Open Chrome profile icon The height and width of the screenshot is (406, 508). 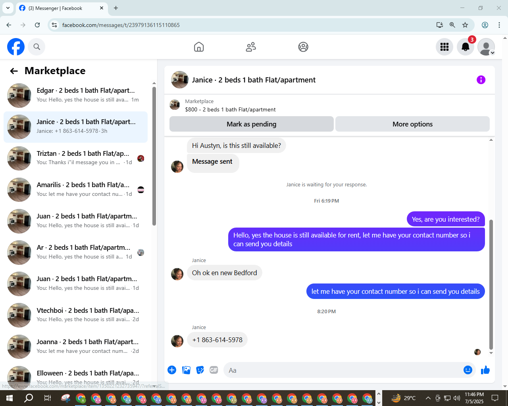(x=485, y=25)
